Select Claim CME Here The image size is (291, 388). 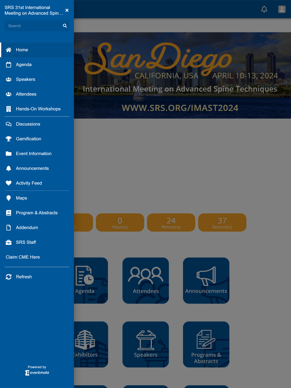[23, 257]
